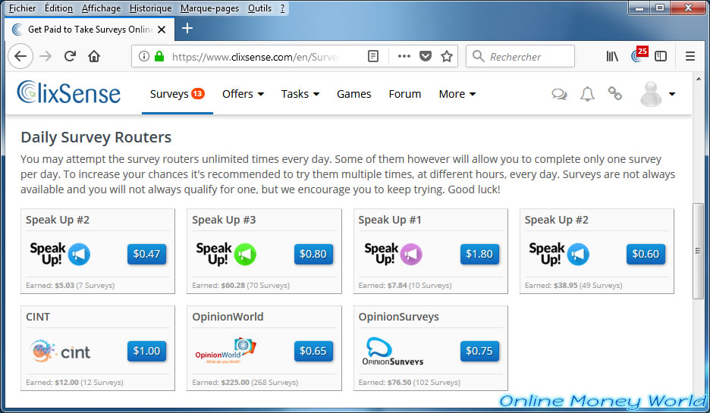Reload the current page
Image resolution: width=710 pixels, height=413 pixels.
tap(70, 56)
